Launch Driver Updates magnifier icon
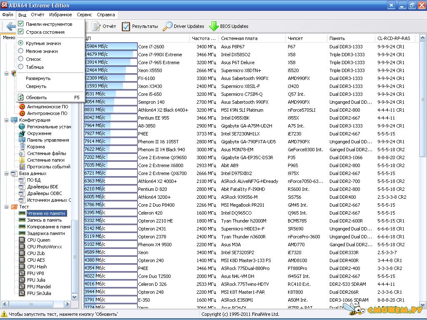Viewport: 427px width, 320px height. point(168,26)
